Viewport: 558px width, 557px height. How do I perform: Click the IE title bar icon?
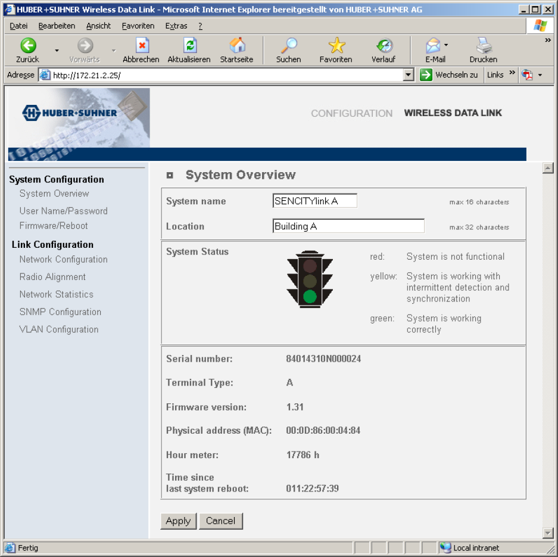10,10
